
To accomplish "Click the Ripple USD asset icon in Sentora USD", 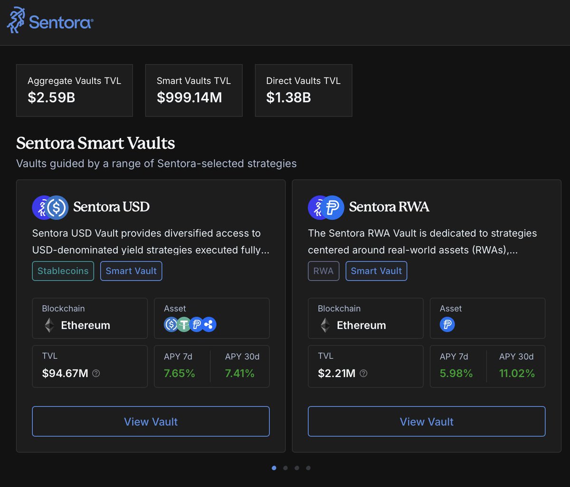I will [209, 325].
